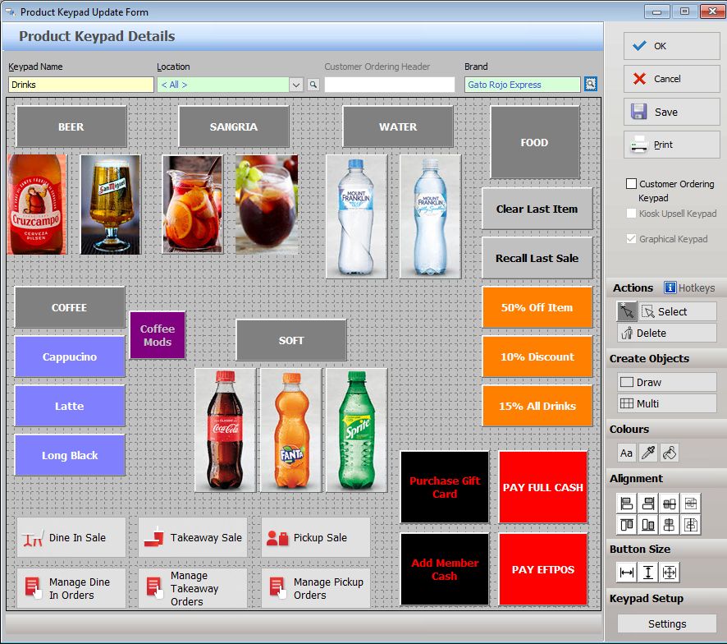Screen dimensions: 727x644
Task: Toggle the Graphical Keypad checkbox
Action: click(631, 239)
